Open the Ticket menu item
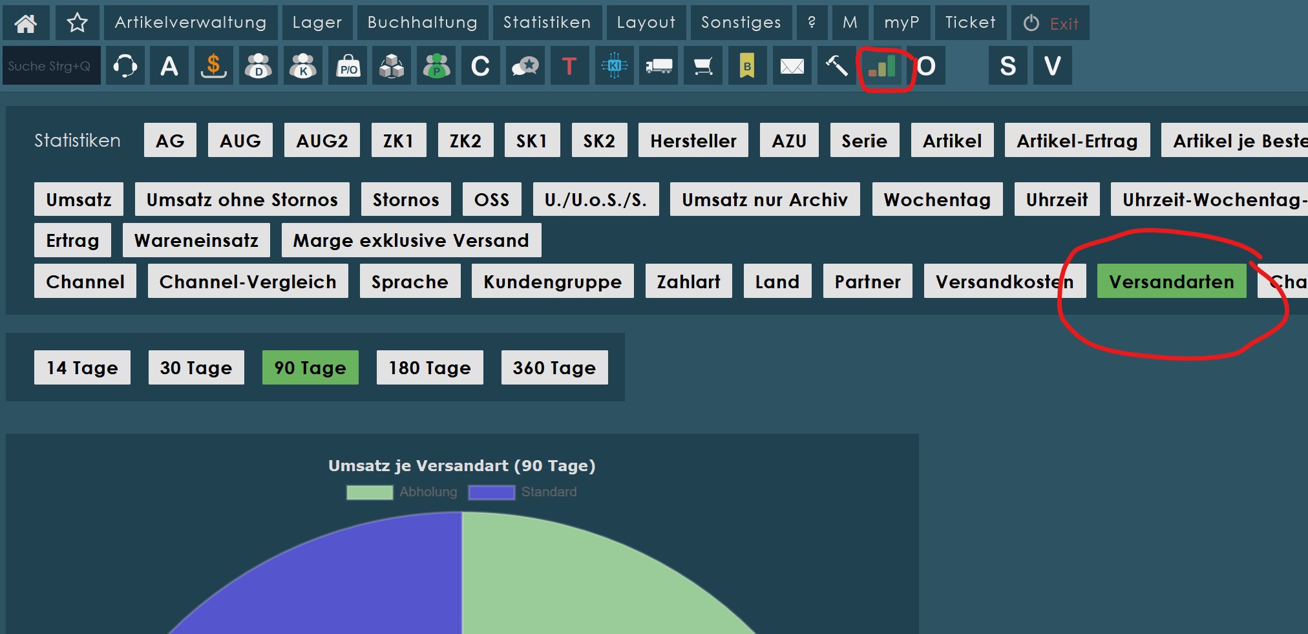 (x=970, y=23)
